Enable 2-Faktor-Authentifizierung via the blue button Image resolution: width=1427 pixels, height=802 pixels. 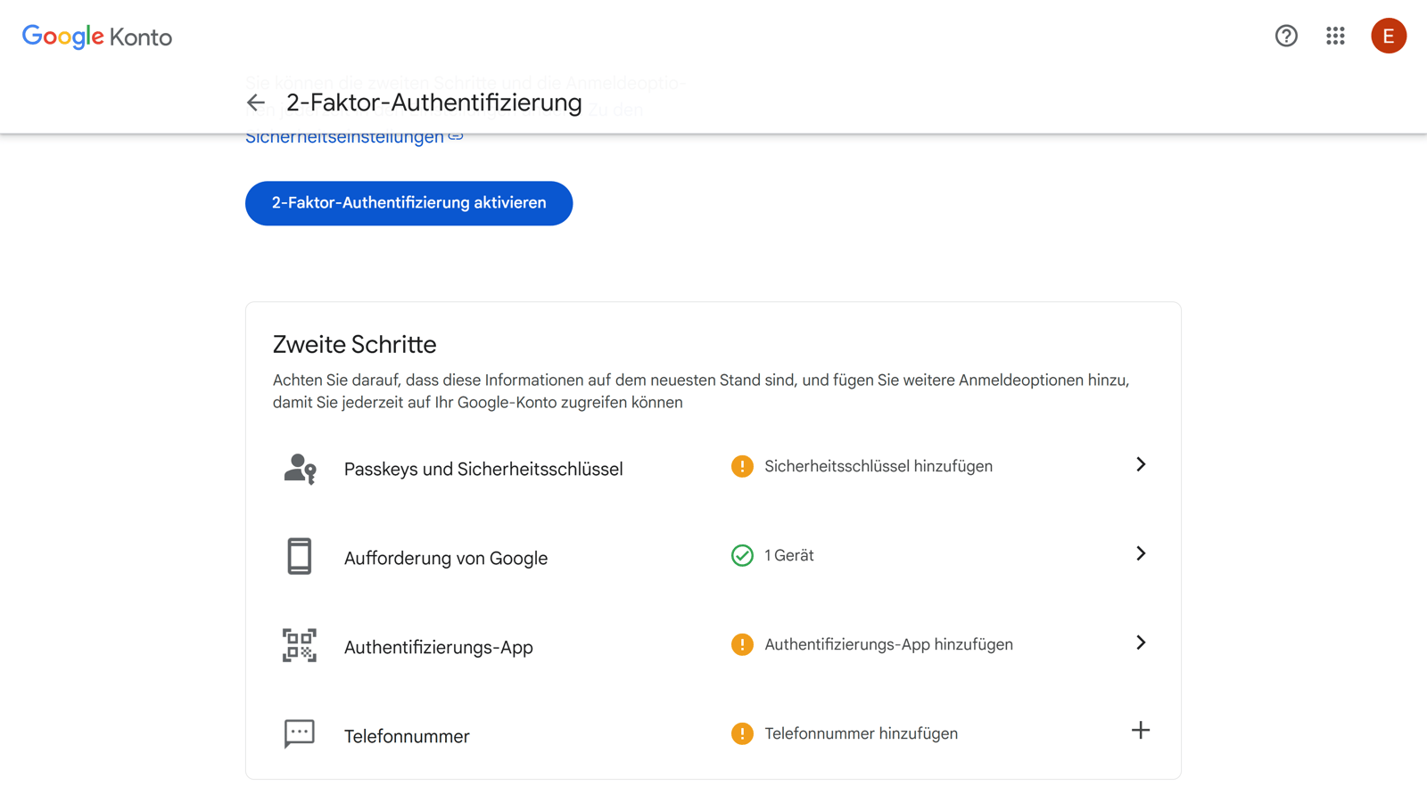click(x=408, y=203)
